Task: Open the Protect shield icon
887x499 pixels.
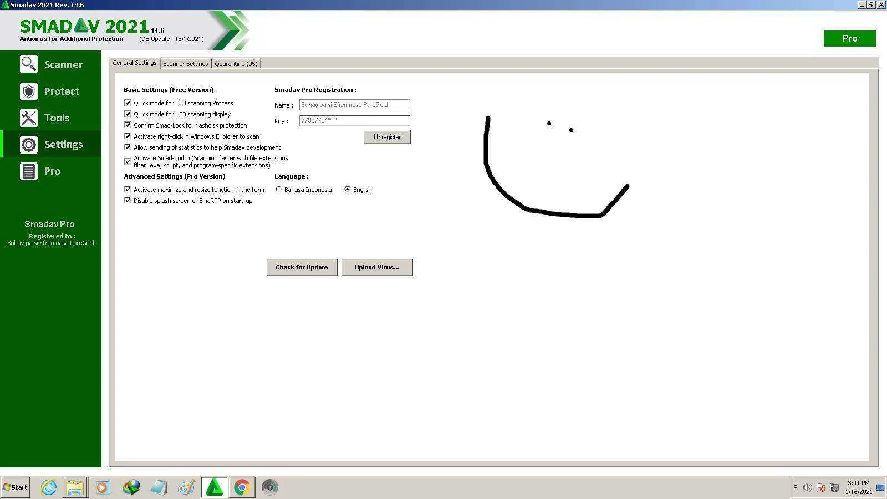Action: (x=29, y=91)
